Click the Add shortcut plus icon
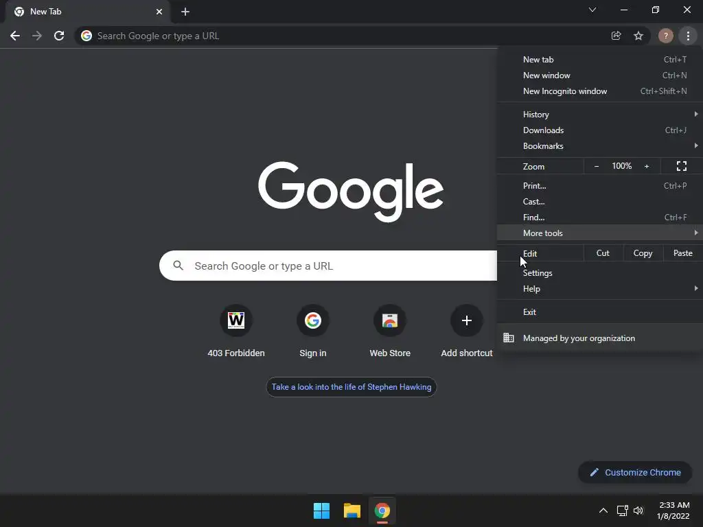Screen dimensions: 703x527 pos(467,320)
